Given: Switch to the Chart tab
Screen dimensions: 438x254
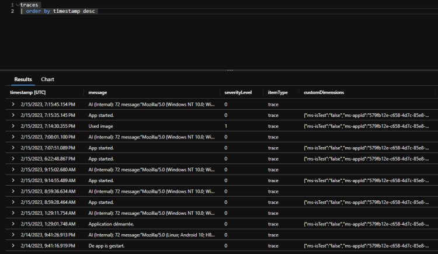Looking at the screenshot, I should [47, 79].
